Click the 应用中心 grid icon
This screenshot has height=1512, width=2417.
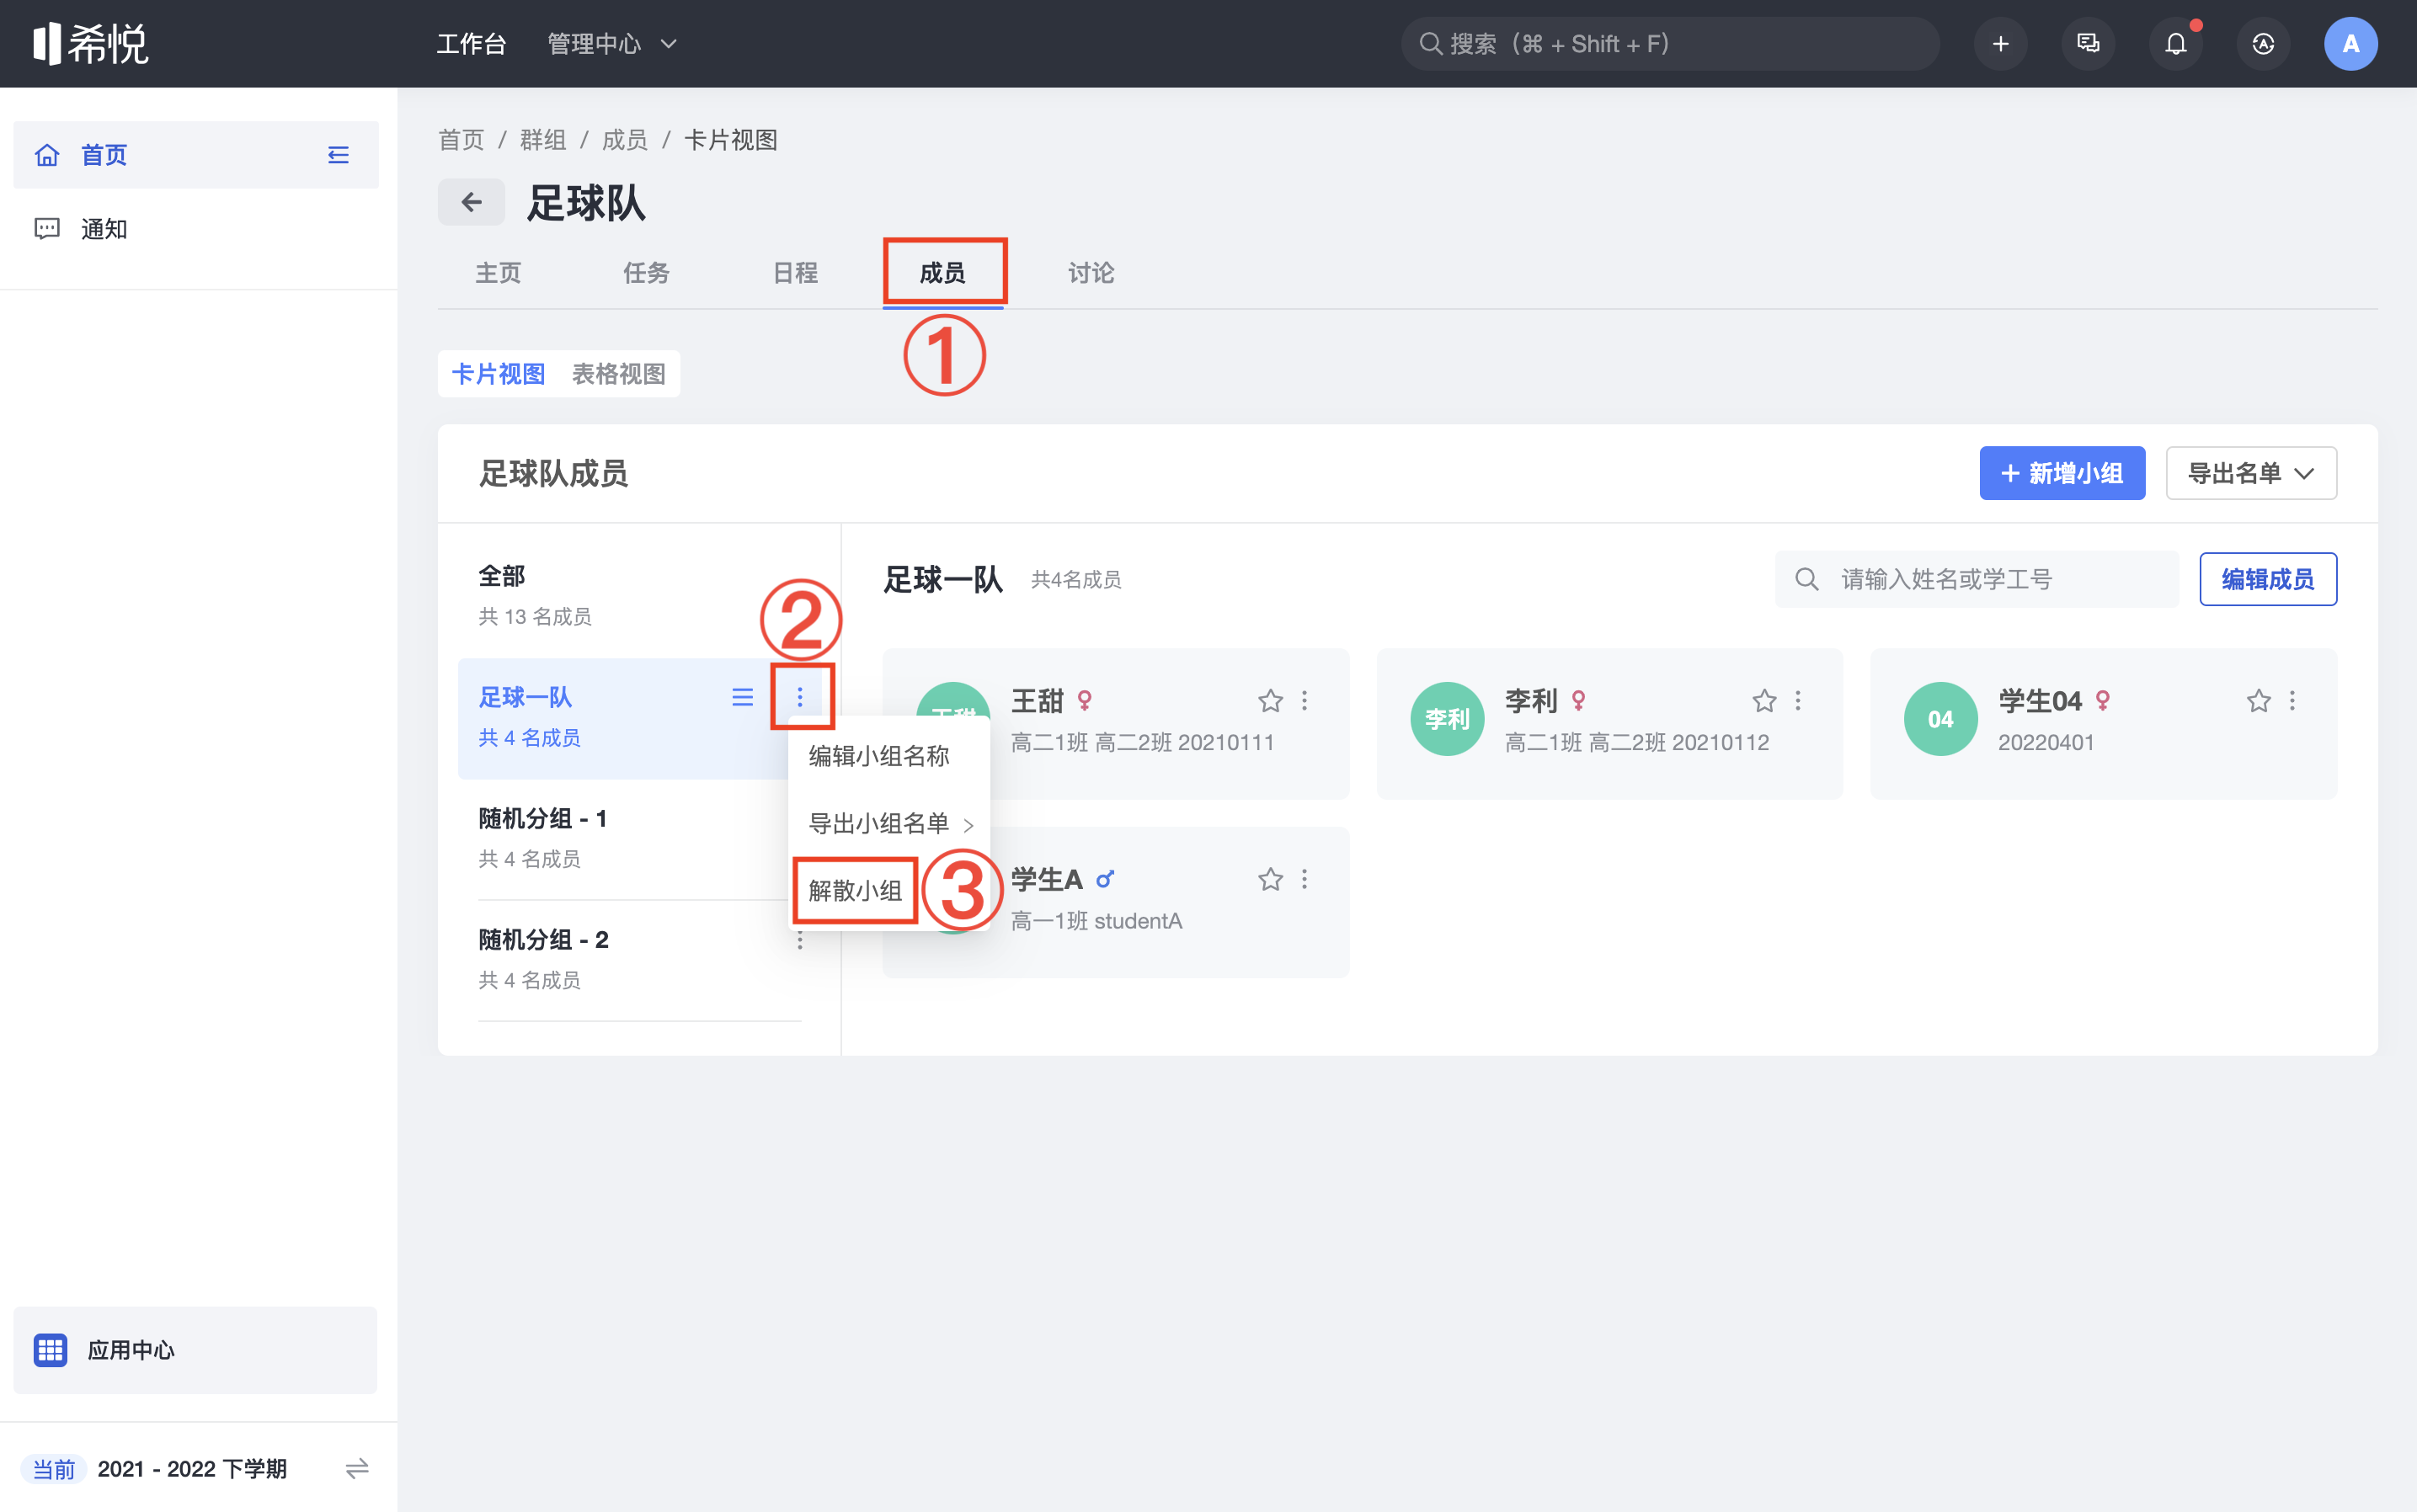[x=50, y=1350]
